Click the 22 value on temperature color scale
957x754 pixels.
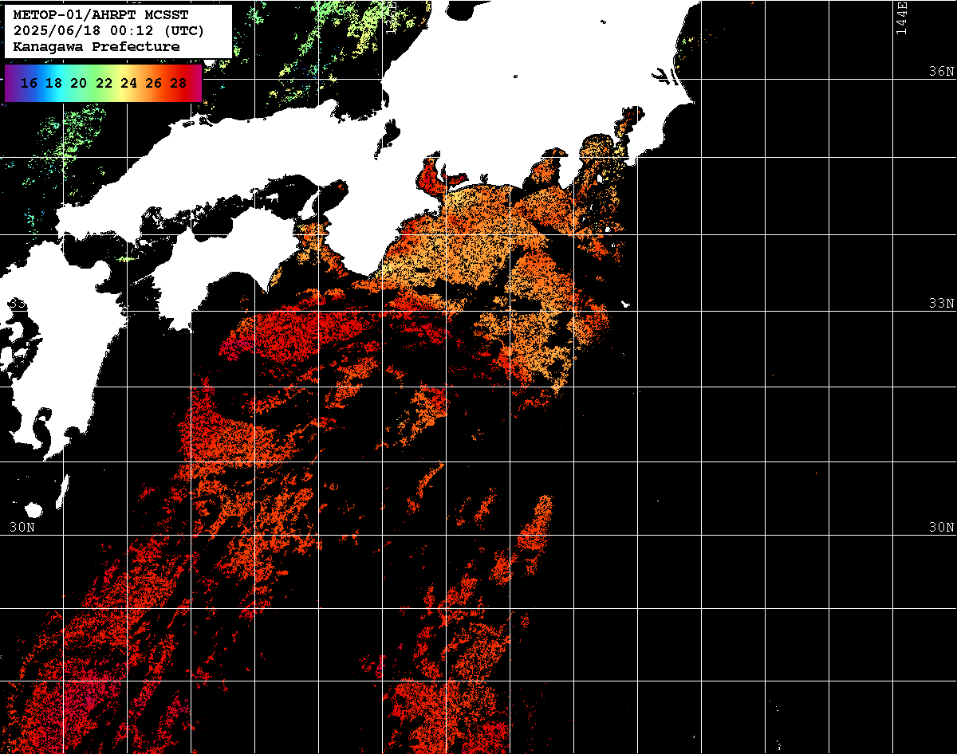[x=104, y=83]
